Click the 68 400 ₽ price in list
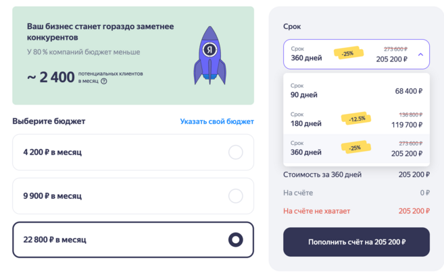This screenshot has height=273, width=444. [408, 91]
